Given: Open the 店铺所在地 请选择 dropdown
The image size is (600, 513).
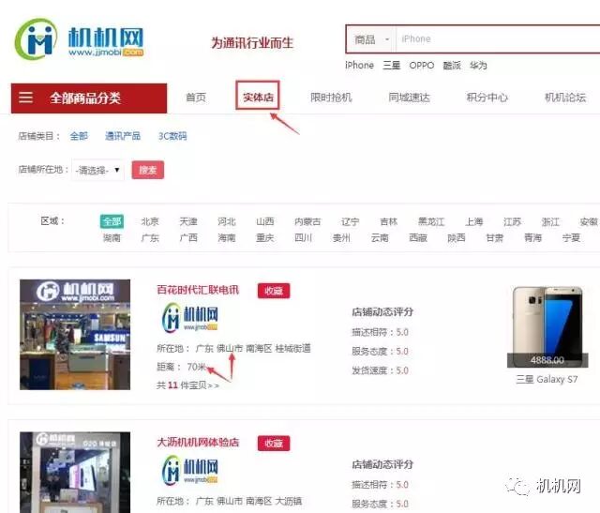Looking at the screenshot, I should pos(97,170).
